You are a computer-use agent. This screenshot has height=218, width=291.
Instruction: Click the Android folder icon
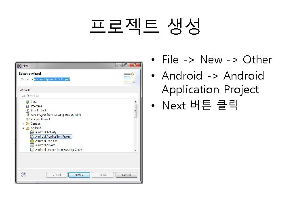27,128
